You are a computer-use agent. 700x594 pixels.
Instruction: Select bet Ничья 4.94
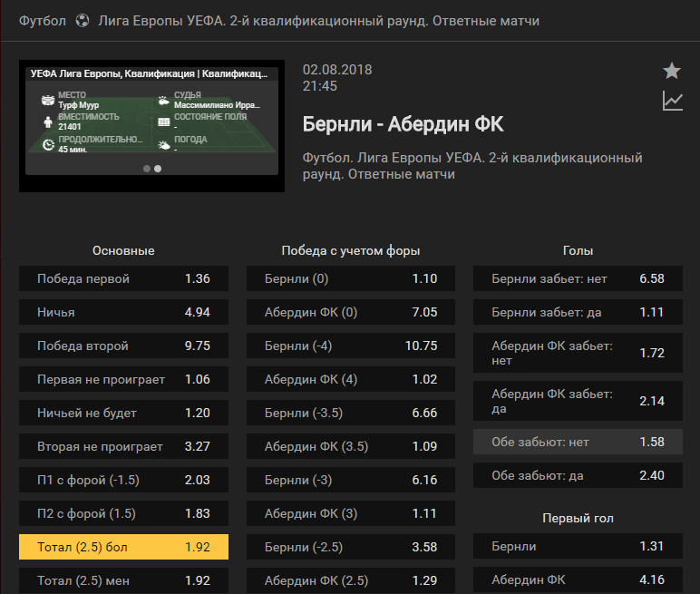123,312
